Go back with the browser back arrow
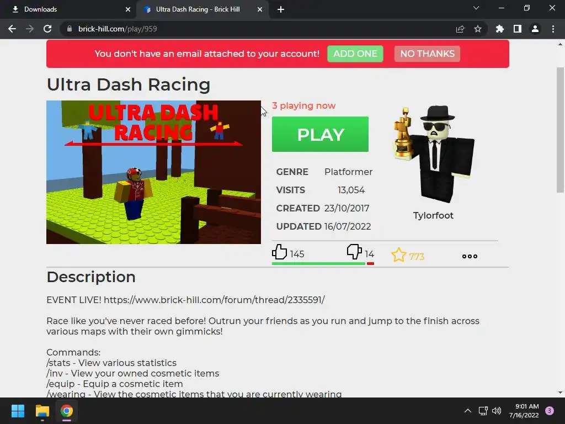This screenshot has width=565, height=424. click(12, 29)
